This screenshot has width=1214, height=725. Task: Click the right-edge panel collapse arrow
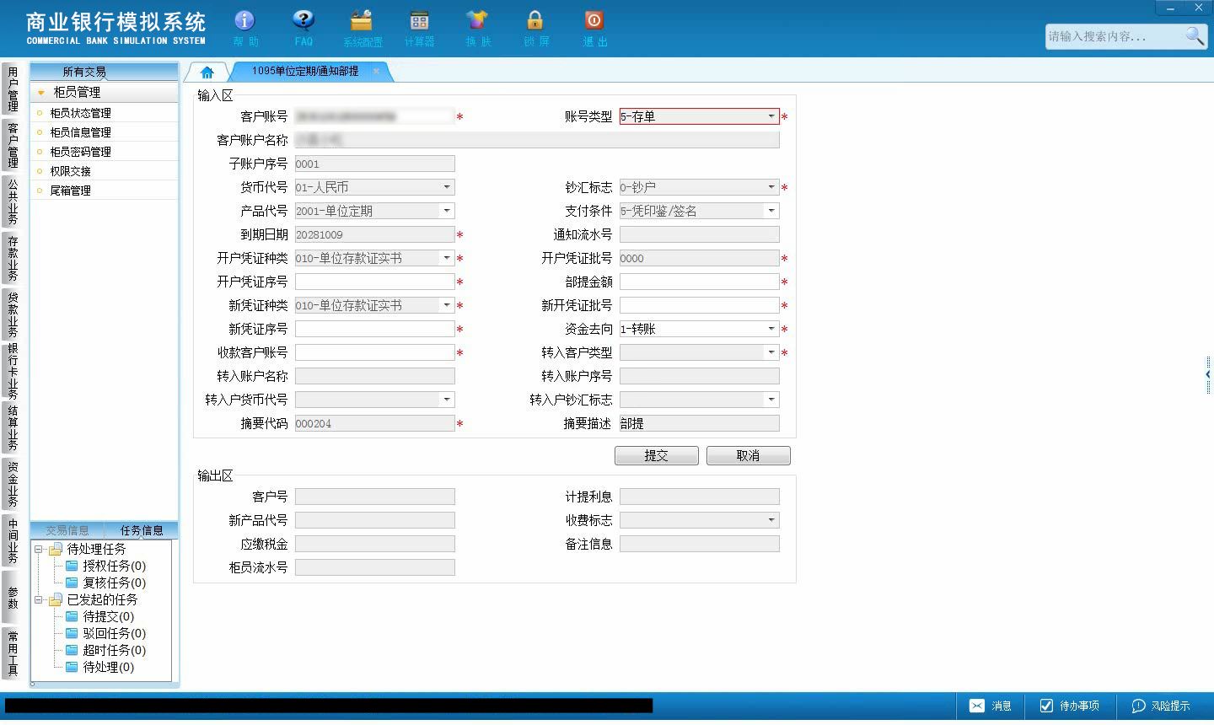[1208, 373]
